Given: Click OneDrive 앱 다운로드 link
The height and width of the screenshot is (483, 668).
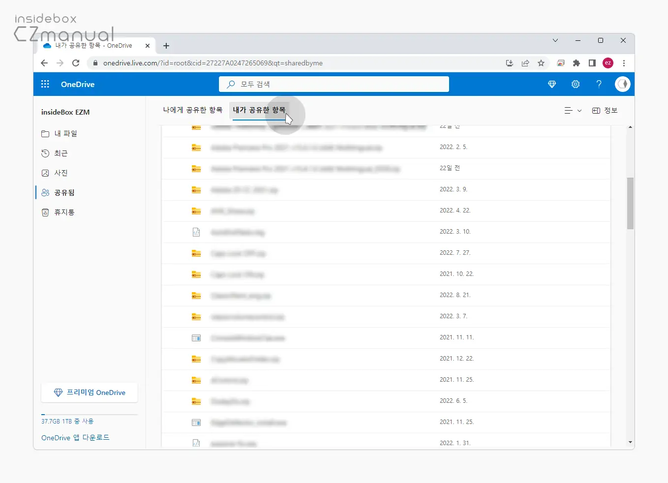Looking at the screenshot, I should tap(75, 438).
